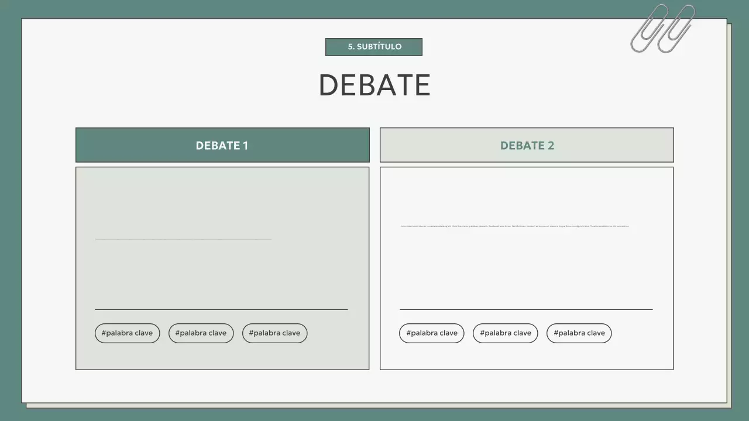Click the first '#palabra clave' tag under Debate 1
The image size is (749, 421).
[127, 333]
